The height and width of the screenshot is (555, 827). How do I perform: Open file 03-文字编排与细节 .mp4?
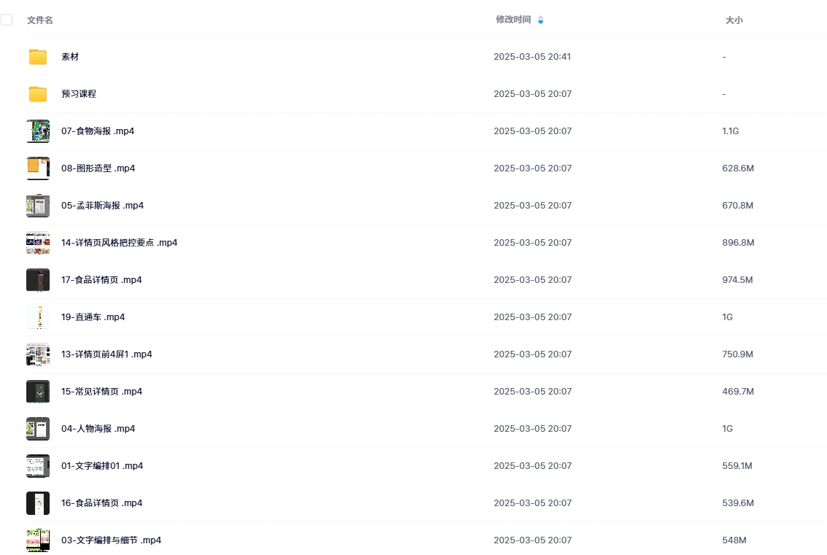[x=111, y=540]
